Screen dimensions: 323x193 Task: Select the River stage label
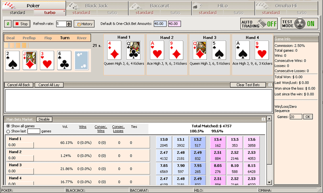[82, 38]
